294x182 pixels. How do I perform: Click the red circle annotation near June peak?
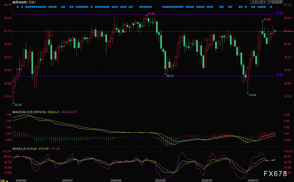point(49,34)
